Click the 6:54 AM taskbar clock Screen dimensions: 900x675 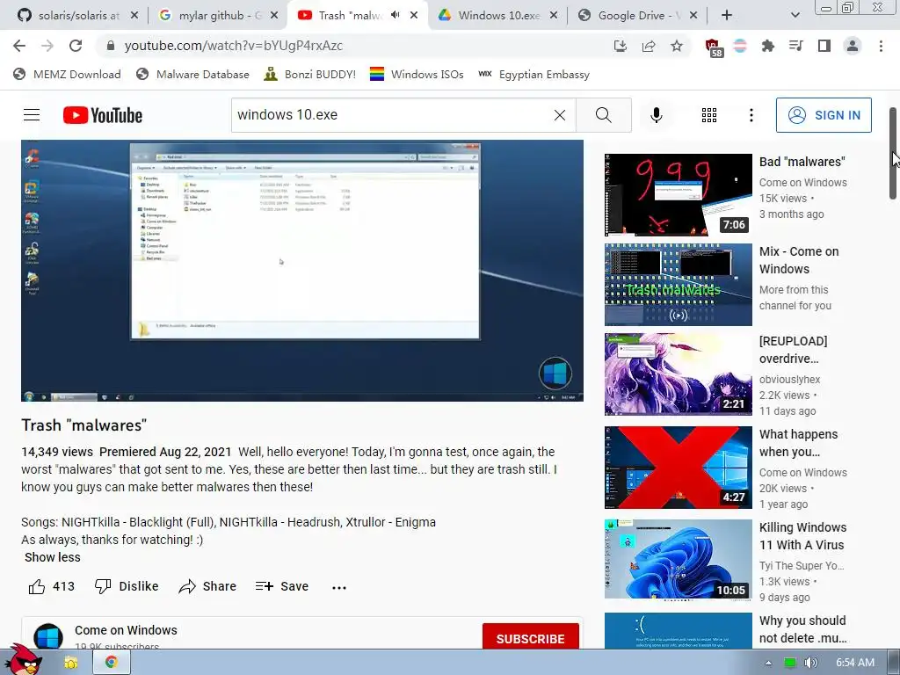pyautogui.click(x=855, y=663)
